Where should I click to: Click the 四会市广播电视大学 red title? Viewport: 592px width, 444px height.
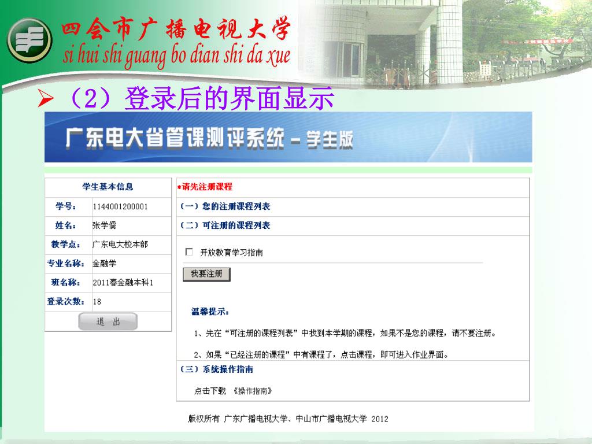[x=176, y=29]
